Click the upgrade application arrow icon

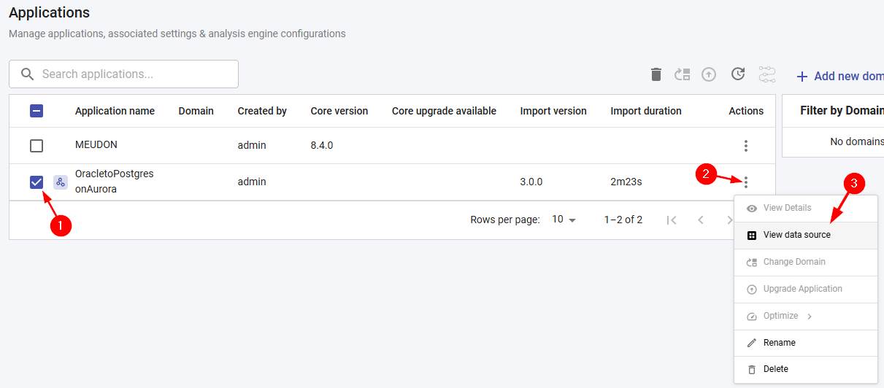tap(709, 74)
